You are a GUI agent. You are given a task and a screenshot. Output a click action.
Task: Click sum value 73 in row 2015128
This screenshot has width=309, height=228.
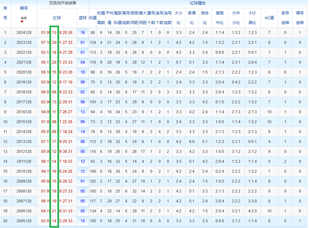click(93, 122)
